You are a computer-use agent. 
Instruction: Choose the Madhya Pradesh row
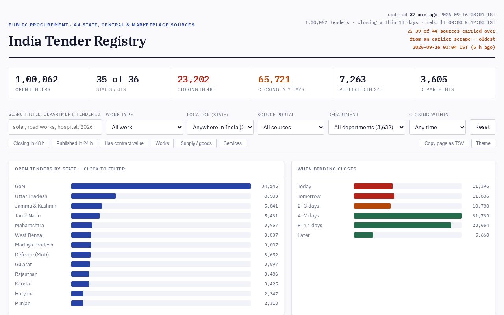(x=146, y=245)
